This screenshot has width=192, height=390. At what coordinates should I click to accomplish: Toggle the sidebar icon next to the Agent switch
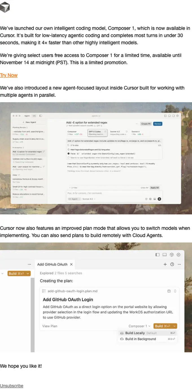[x=41, y=116]
